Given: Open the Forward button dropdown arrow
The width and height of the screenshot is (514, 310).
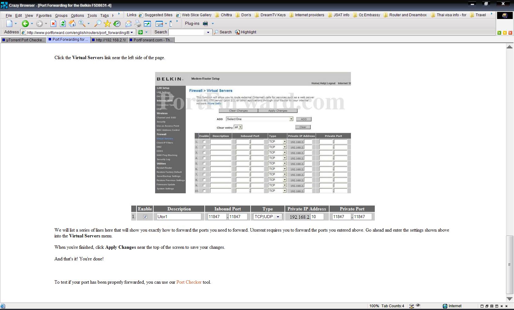Looking at the screenshot, I should (x=46, y=24).
